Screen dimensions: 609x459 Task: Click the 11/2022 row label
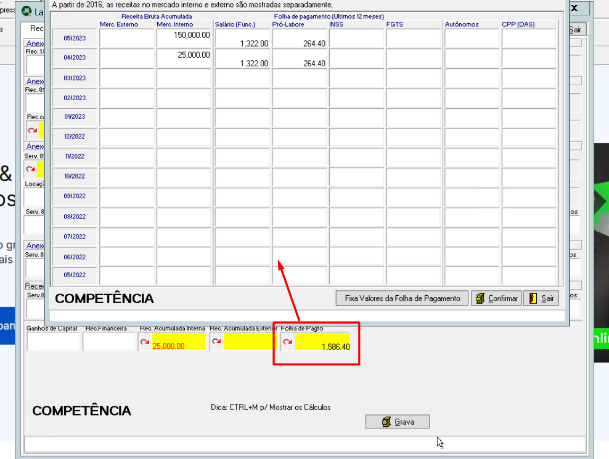click(74, 156)
